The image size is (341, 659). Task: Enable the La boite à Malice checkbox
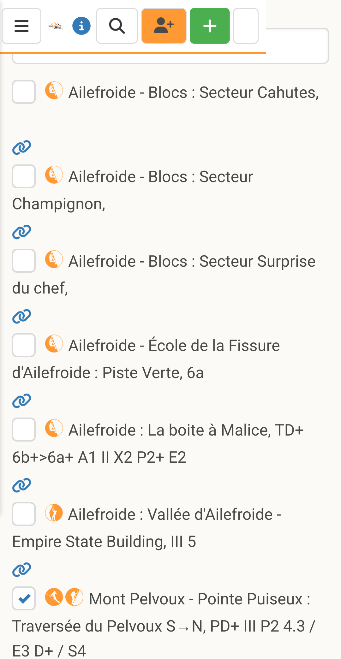point(24,430)
